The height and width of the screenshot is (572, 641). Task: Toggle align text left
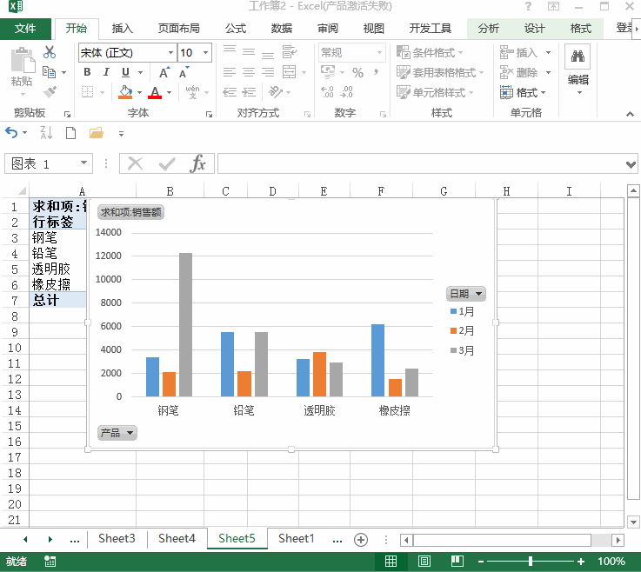(230, 72)
